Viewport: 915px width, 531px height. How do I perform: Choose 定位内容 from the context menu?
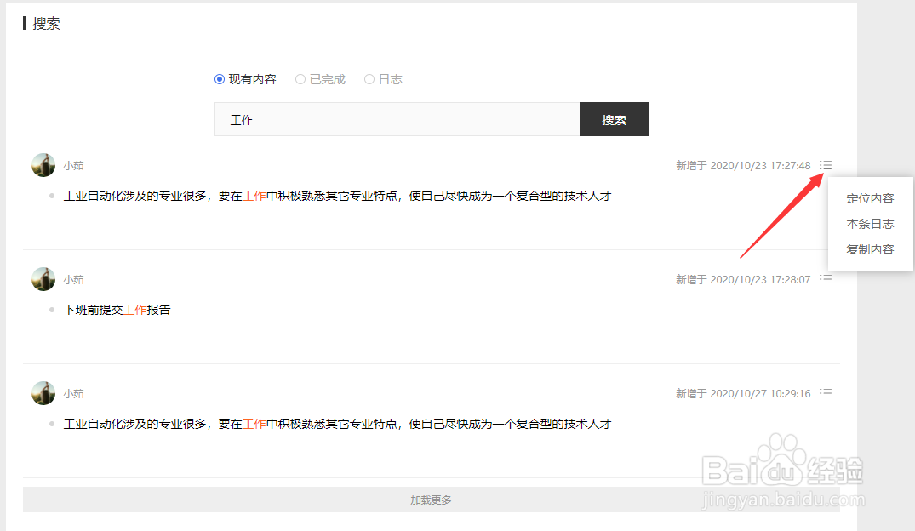pyautogui.click(x=870, y=198)
